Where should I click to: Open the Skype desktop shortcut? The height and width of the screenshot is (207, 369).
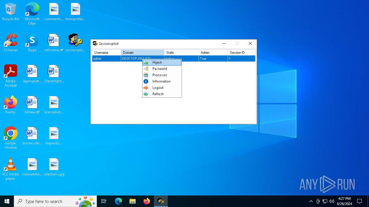(x=32, y=43)
